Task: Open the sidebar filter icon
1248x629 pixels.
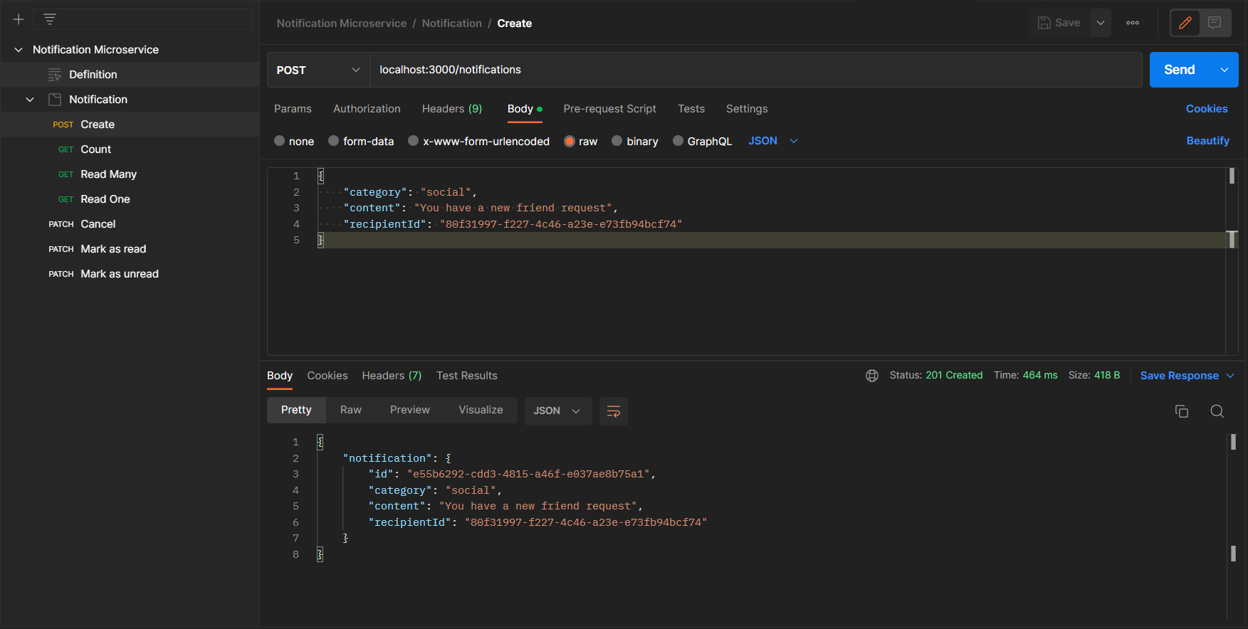Action: click(x=50, y=19)
